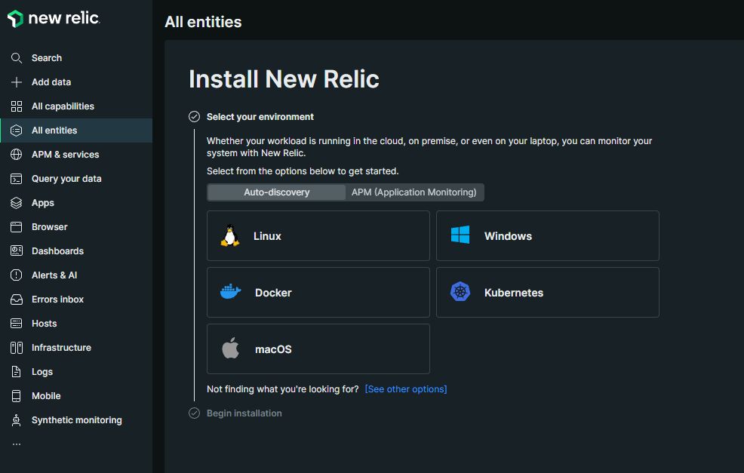Click the New Relic logo
This screenshot has width=744, height=473.
click(x=53, y=19)
